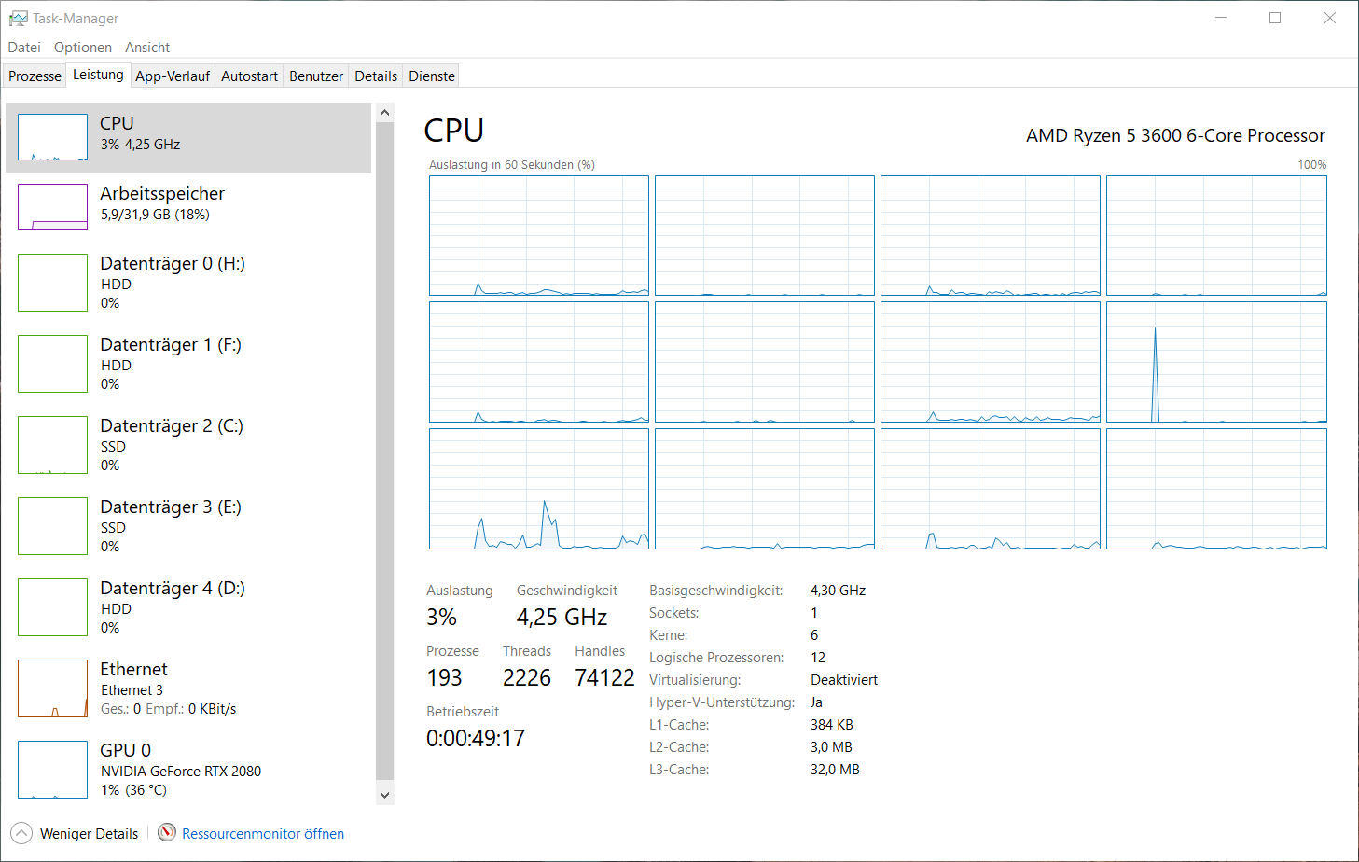Switch to the Dienste tab
Viewport: 1359px width, 862px height.
pyautogui.click(x=432, y=76)
